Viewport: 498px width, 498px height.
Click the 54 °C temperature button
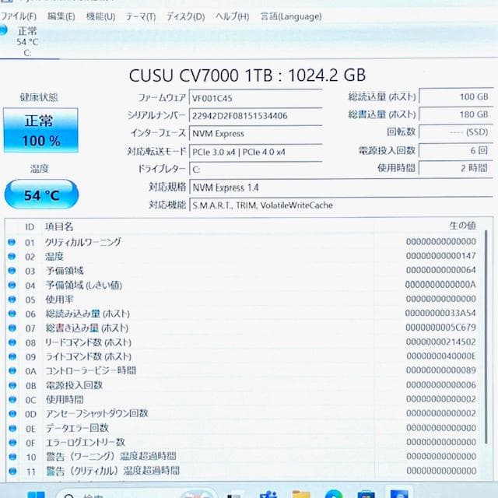[41, 195]
